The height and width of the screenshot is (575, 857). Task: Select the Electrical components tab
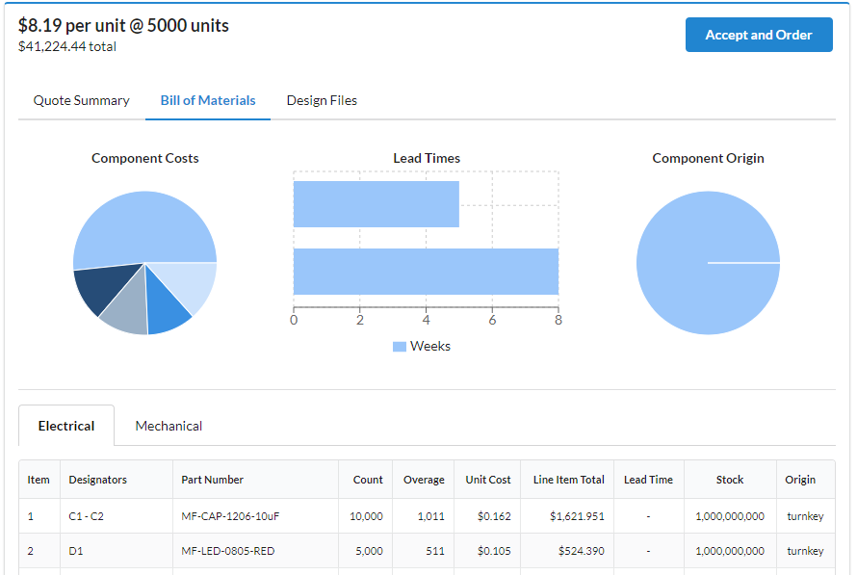(x=66, y=426)
